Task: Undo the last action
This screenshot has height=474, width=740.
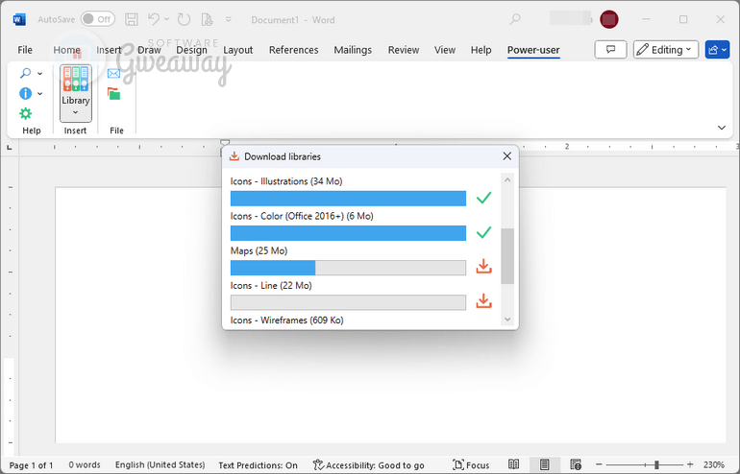Action: (x=154, y=19)
